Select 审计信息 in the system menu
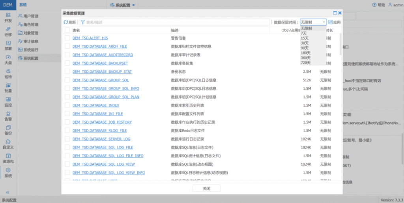404x203 pixels. (30, 41)
